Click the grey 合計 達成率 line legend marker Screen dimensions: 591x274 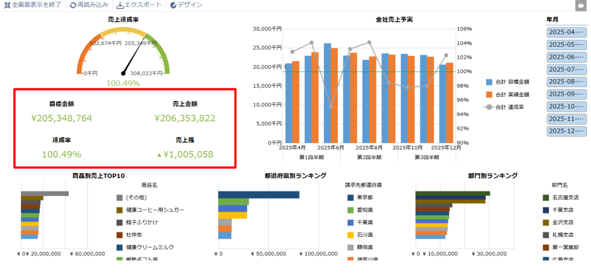click(489, 107)
